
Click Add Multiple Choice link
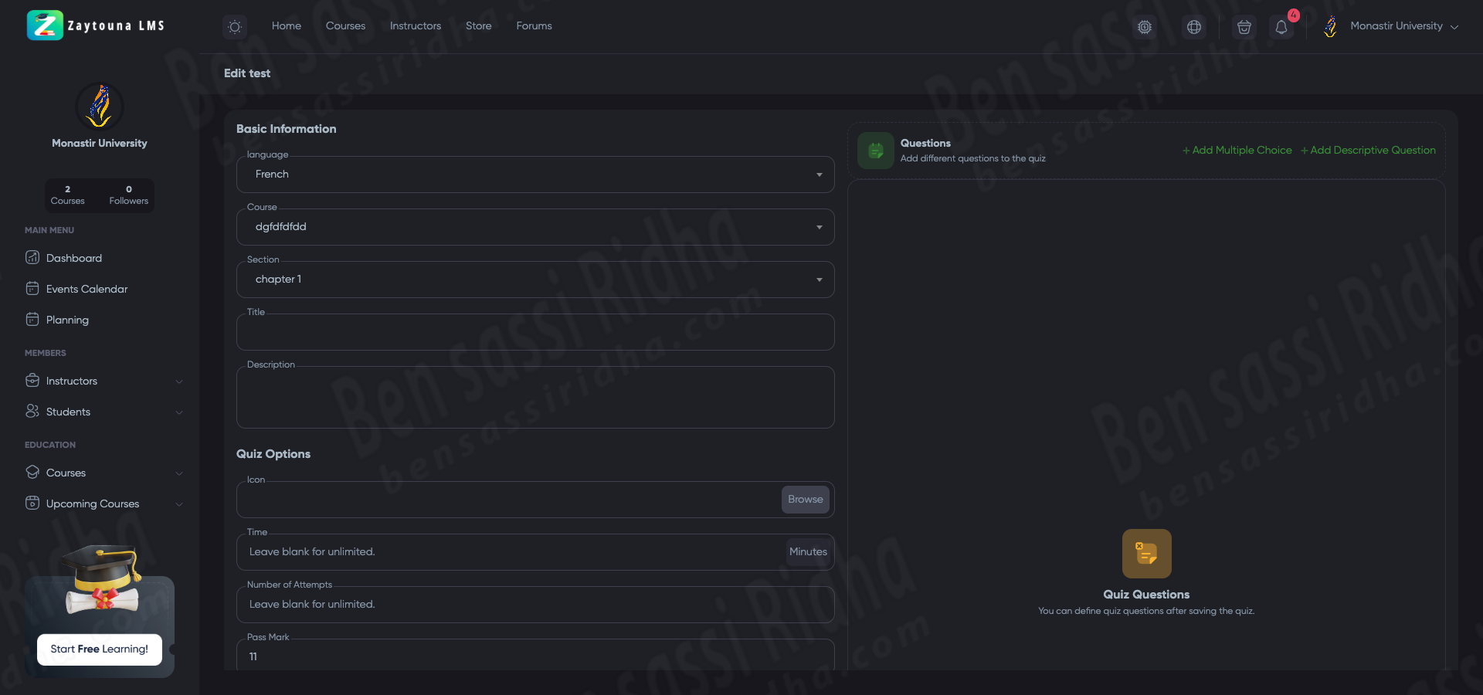tap(1237, 150)
